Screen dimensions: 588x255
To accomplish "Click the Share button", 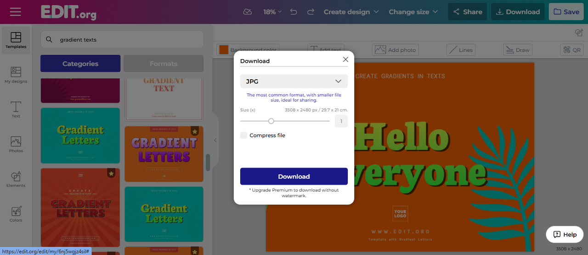I will [x=468, y=12].
